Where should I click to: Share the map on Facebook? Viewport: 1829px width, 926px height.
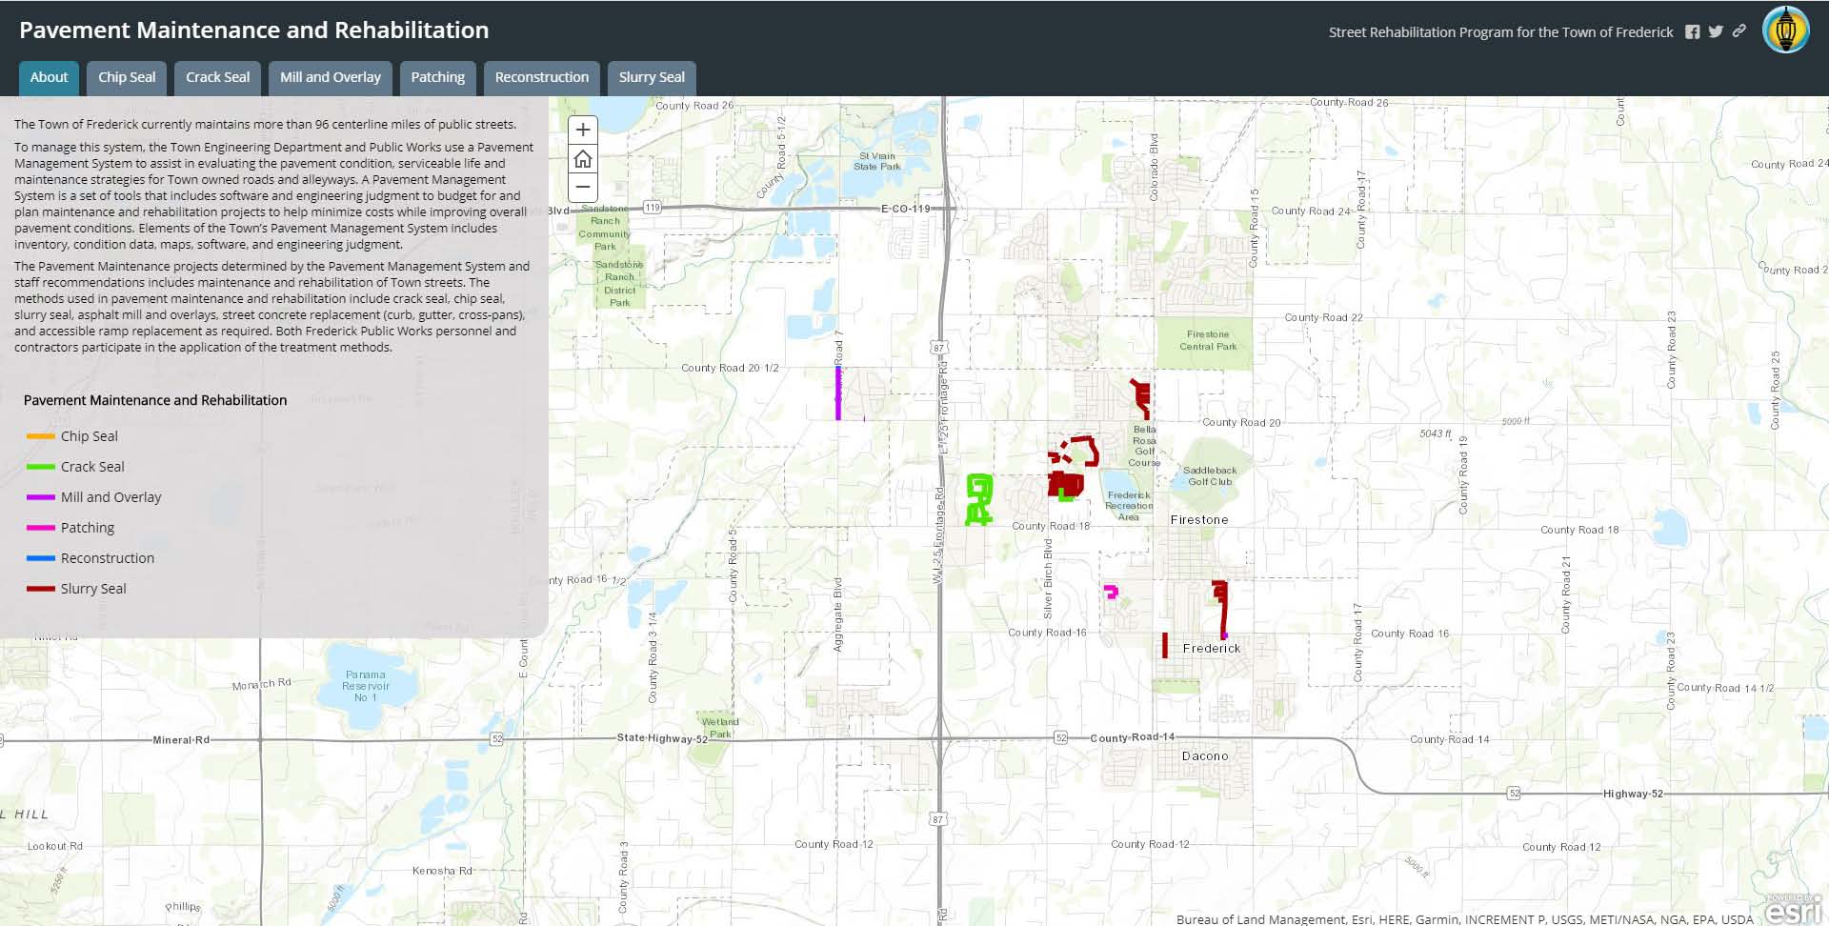pyautogui.click(x=1694, y=31)
